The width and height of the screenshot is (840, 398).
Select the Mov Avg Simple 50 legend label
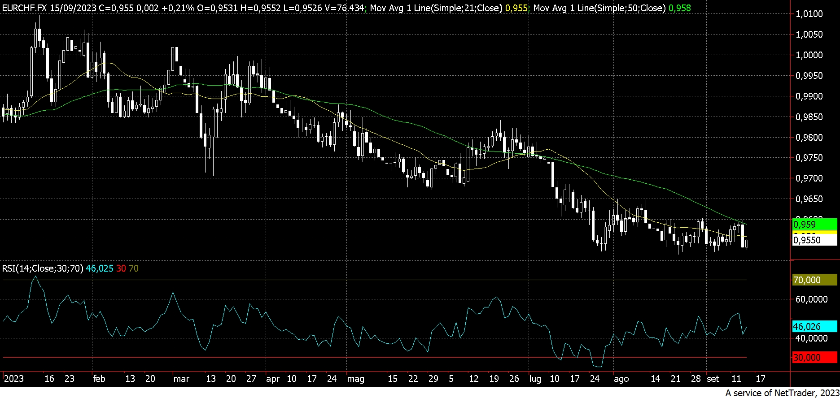(x=599, y=8)
